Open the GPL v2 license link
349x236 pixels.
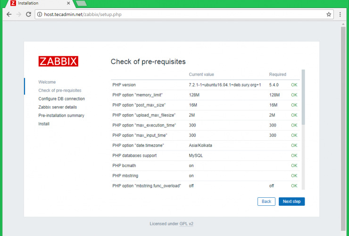(186, 224)
